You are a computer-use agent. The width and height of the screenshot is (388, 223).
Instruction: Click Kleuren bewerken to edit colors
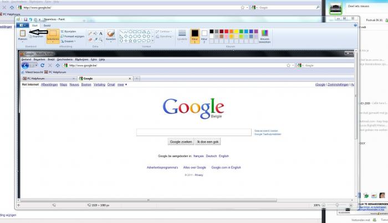(x=264, y=37)
